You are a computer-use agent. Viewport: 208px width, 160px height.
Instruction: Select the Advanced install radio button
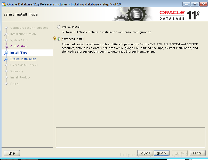59,39
